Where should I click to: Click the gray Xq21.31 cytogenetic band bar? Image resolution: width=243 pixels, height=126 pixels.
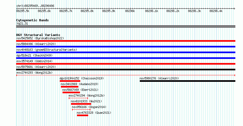126,26
